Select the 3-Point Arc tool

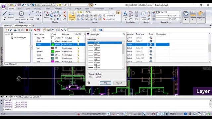click(x=31, y=16)
